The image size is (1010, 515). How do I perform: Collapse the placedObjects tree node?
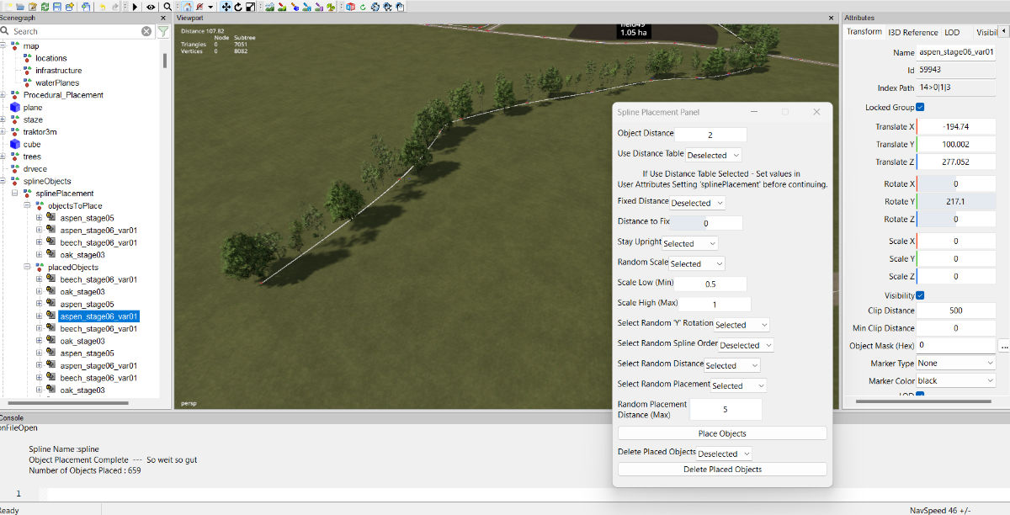(x=27, y=267)
